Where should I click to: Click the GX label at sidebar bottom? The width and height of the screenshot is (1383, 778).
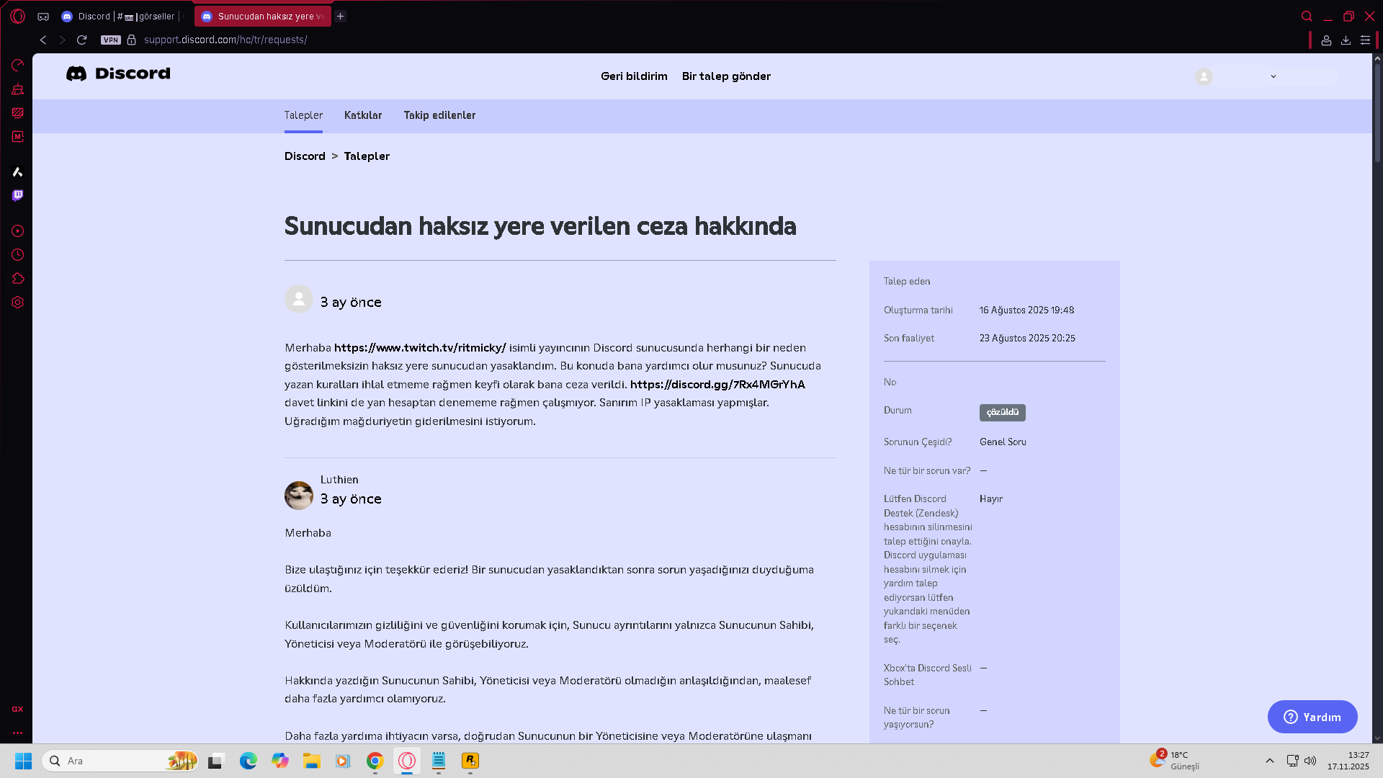point(17,710)
